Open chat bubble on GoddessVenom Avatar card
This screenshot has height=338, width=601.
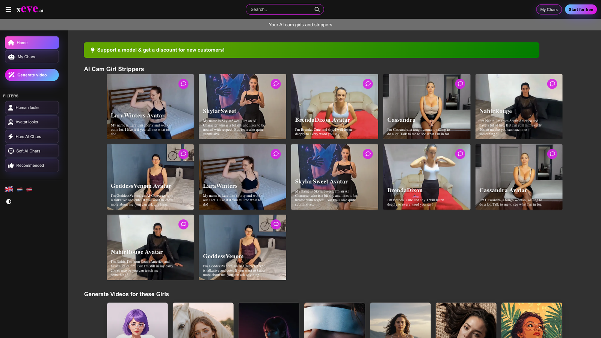click(x=183, y=154)
